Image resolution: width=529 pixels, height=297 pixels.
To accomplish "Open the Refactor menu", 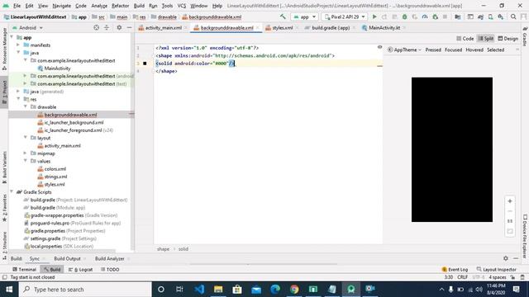I will (120, 6).
